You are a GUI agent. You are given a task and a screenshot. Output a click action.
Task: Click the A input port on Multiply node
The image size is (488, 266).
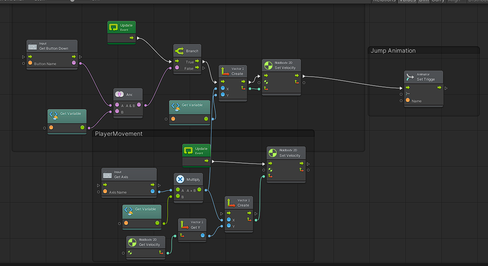pyautogui.click(x=178, y=190)
